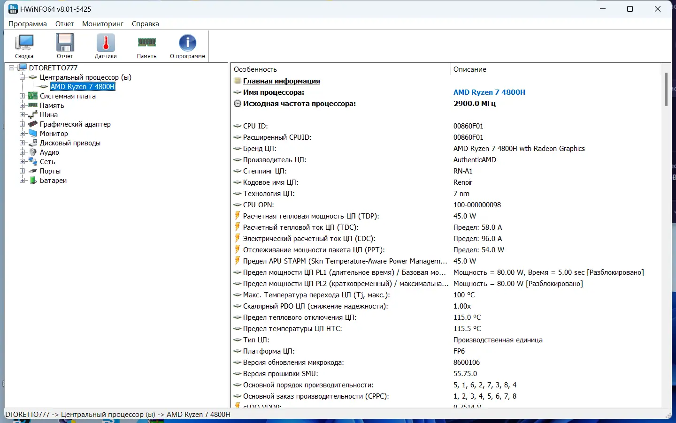Image resolution: width=676 pixels, height=423 pixels.
Task: Select the Версия прошивки SMU row
Action: click(446, 374)
